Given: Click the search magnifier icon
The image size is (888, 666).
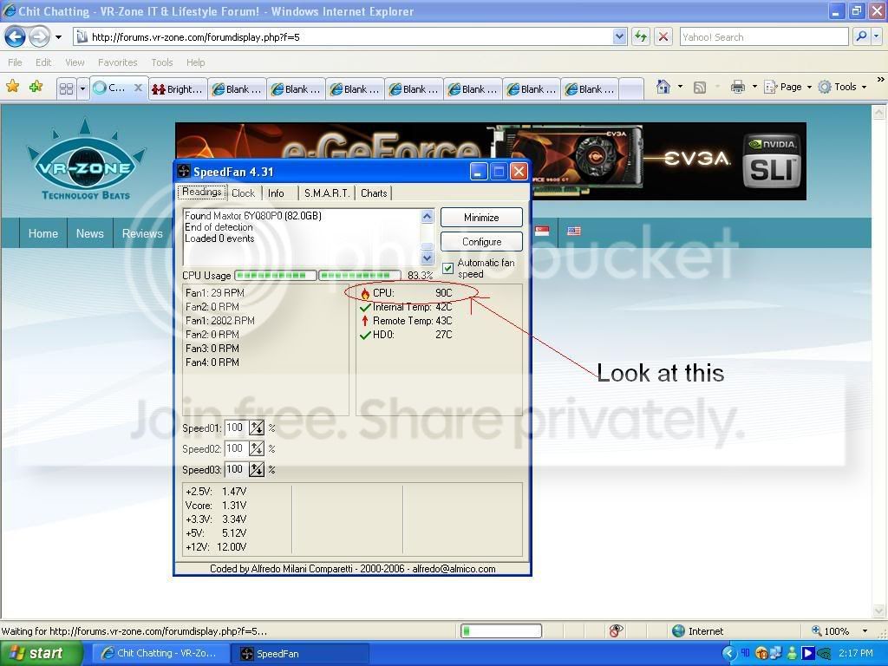Looking at the screenshot, I should pos(861,36).
